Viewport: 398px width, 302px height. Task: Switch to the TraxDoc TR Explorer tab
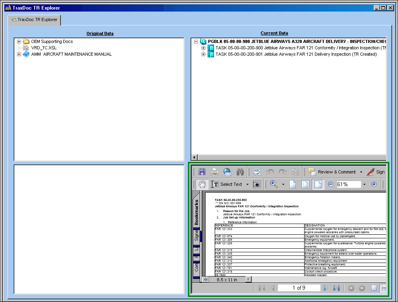click(34, 20)
